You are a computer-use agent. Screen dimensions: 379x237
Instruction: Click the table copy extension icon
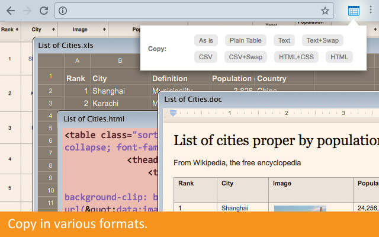354,11
